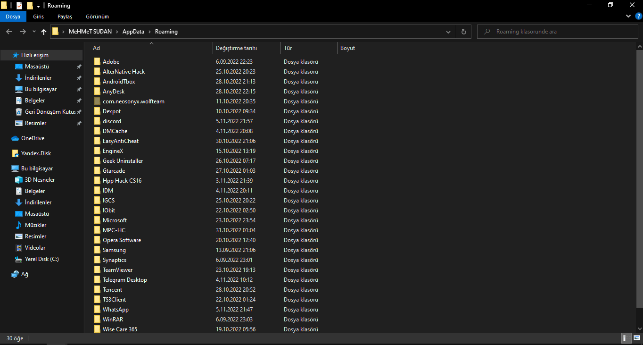Open Yerel Disk (C:) drive
The image size is (643, 345).
point(41,259)
